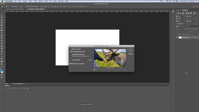The image size is (199, 112).
Task: Select From Beginning To End radio option
Action: click(71, 52)
